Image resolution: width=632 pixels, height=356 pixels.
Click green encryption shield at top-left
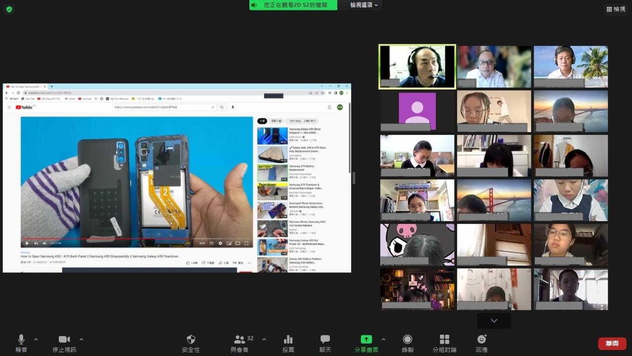[x=9, y=9]
